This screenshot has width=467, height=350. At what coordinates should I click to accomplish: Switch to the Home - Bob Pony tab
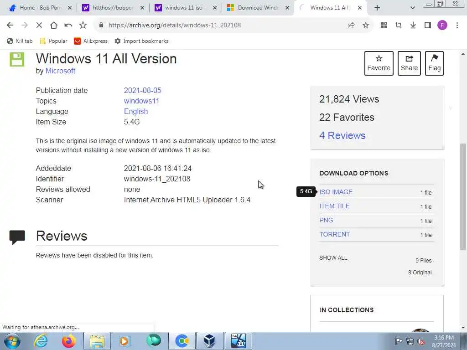coord(40,8)
